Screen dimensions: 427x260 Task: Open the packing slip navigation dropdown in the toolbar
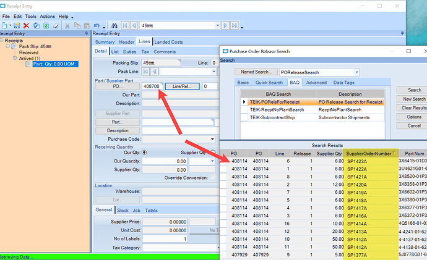(218, 25)
